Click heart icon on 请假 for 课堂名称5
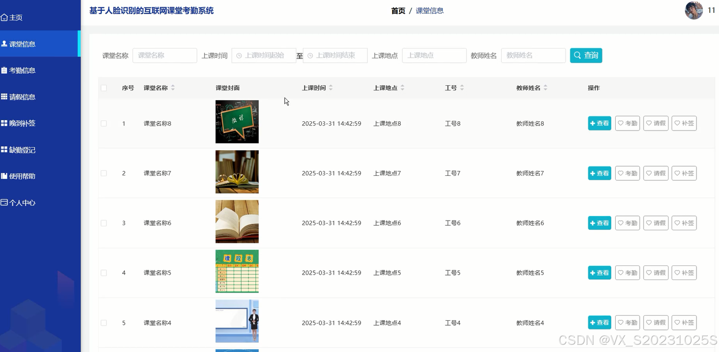Image resolution: width=719 pixels, height=352 pixels. pos(649,273)
